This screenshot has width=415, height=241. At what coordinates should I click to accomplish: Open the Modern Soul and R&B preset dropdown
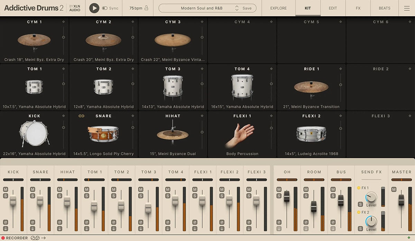click(202, 8)
